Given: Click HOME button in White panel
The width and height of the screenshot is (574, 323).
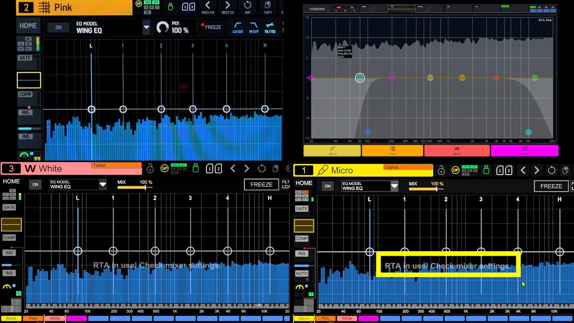Looking at the screenshot, I should pyautogui.click(x=11, y=181).
